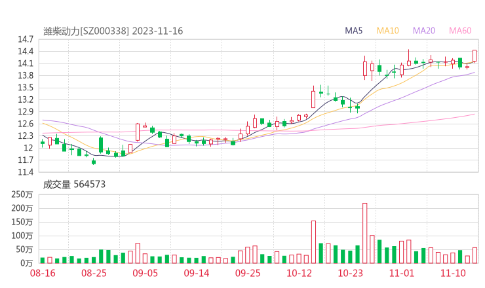The width and height of the screenshot is (485, 288).
Task: Click the 200万 volume axis label
Action: (x=22, y=208)
